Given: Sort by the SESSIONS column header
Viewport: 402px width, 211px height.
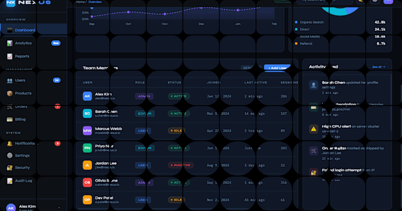Looking at the screenshot, I should pyautogui.click(x=289, y=82).
